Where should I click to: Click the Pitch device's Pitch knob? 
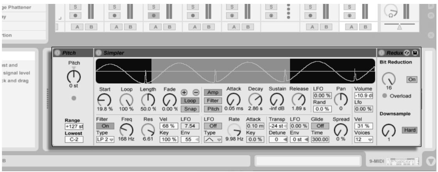coord(73,77)
